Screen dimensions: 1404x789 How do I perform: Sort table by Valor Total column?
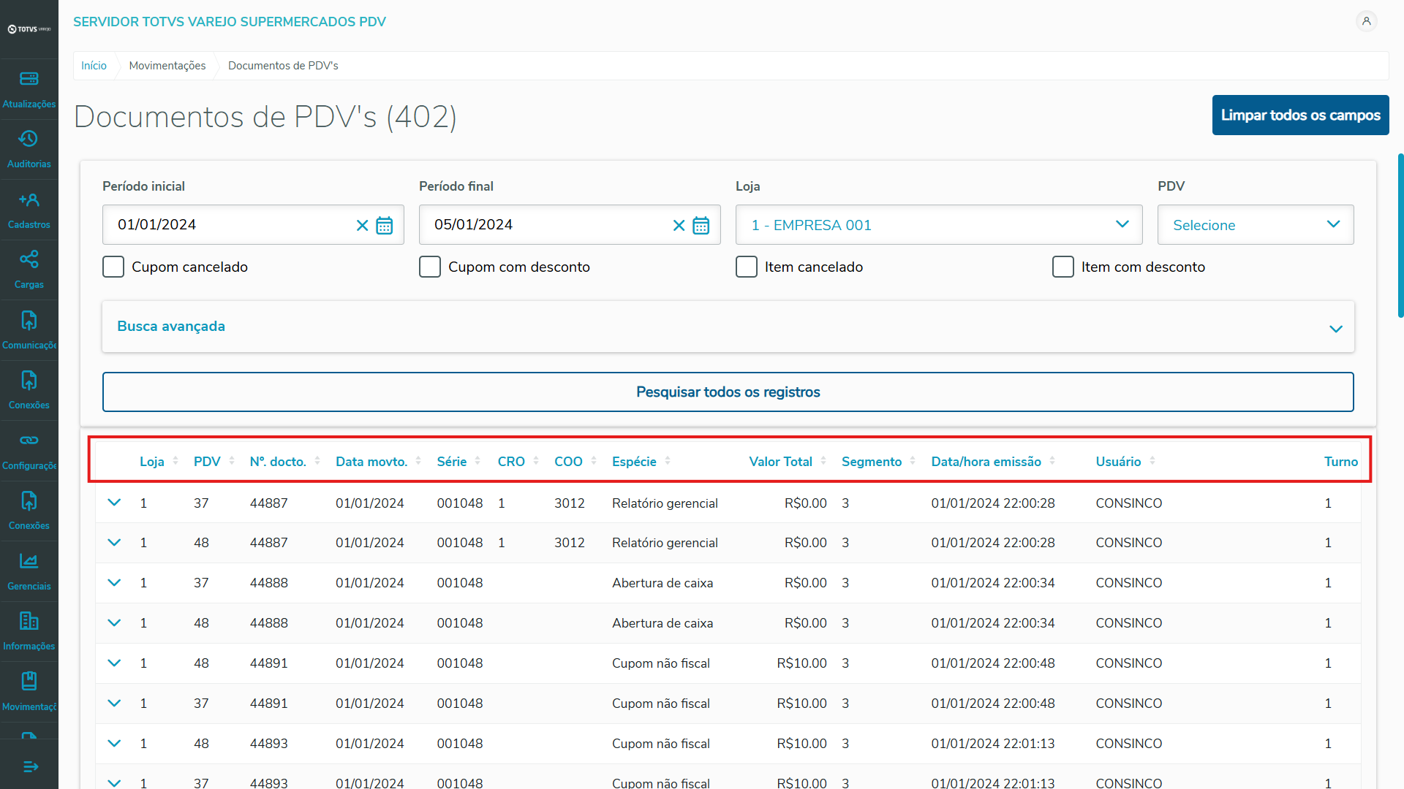coord(780,462)
